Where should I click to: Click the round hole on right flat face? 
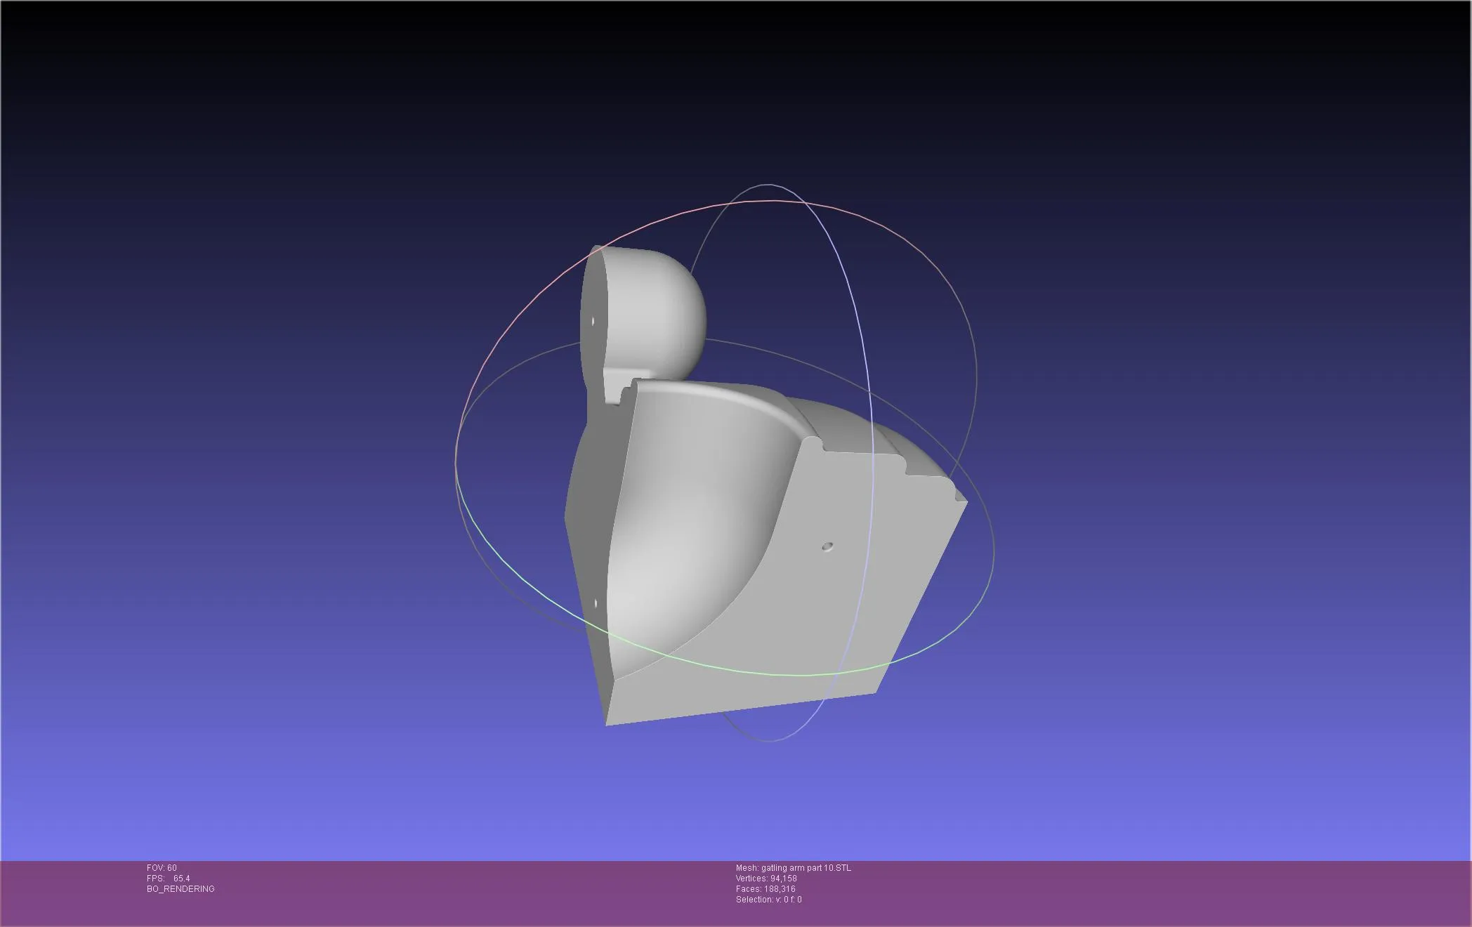pos(827,546)
